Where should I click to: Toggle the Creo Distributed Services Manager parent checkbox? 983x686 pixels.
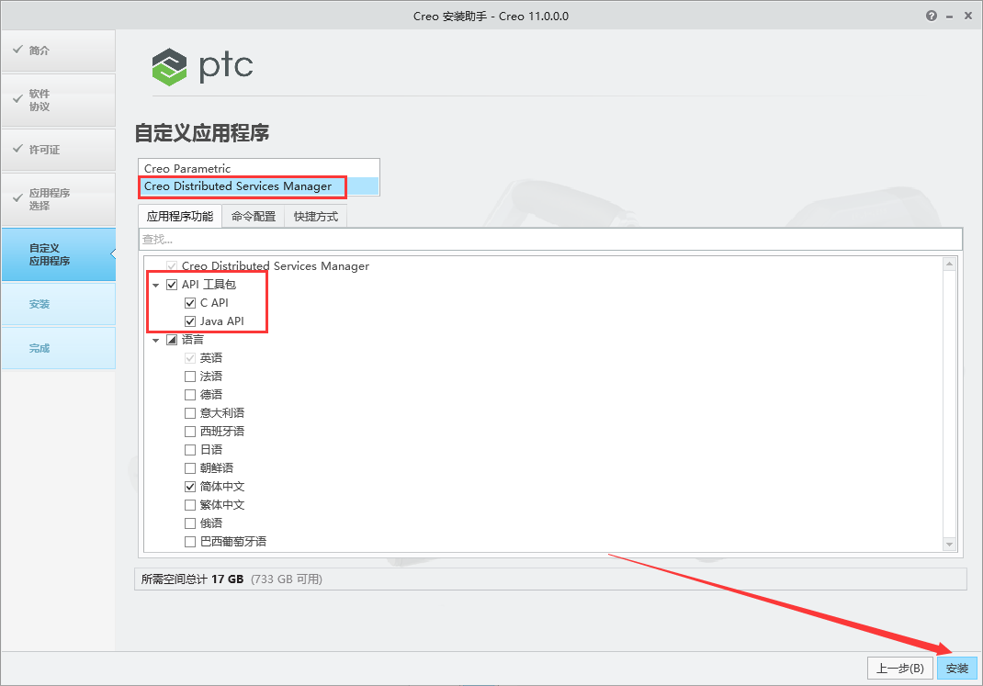click(x=172, y=265)
